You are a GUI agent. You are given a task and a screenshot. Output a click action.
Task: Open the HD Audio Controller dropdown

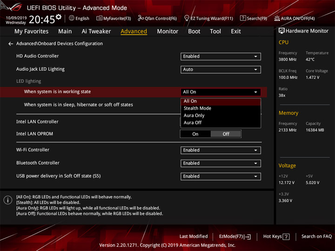[x=221, y=56]
